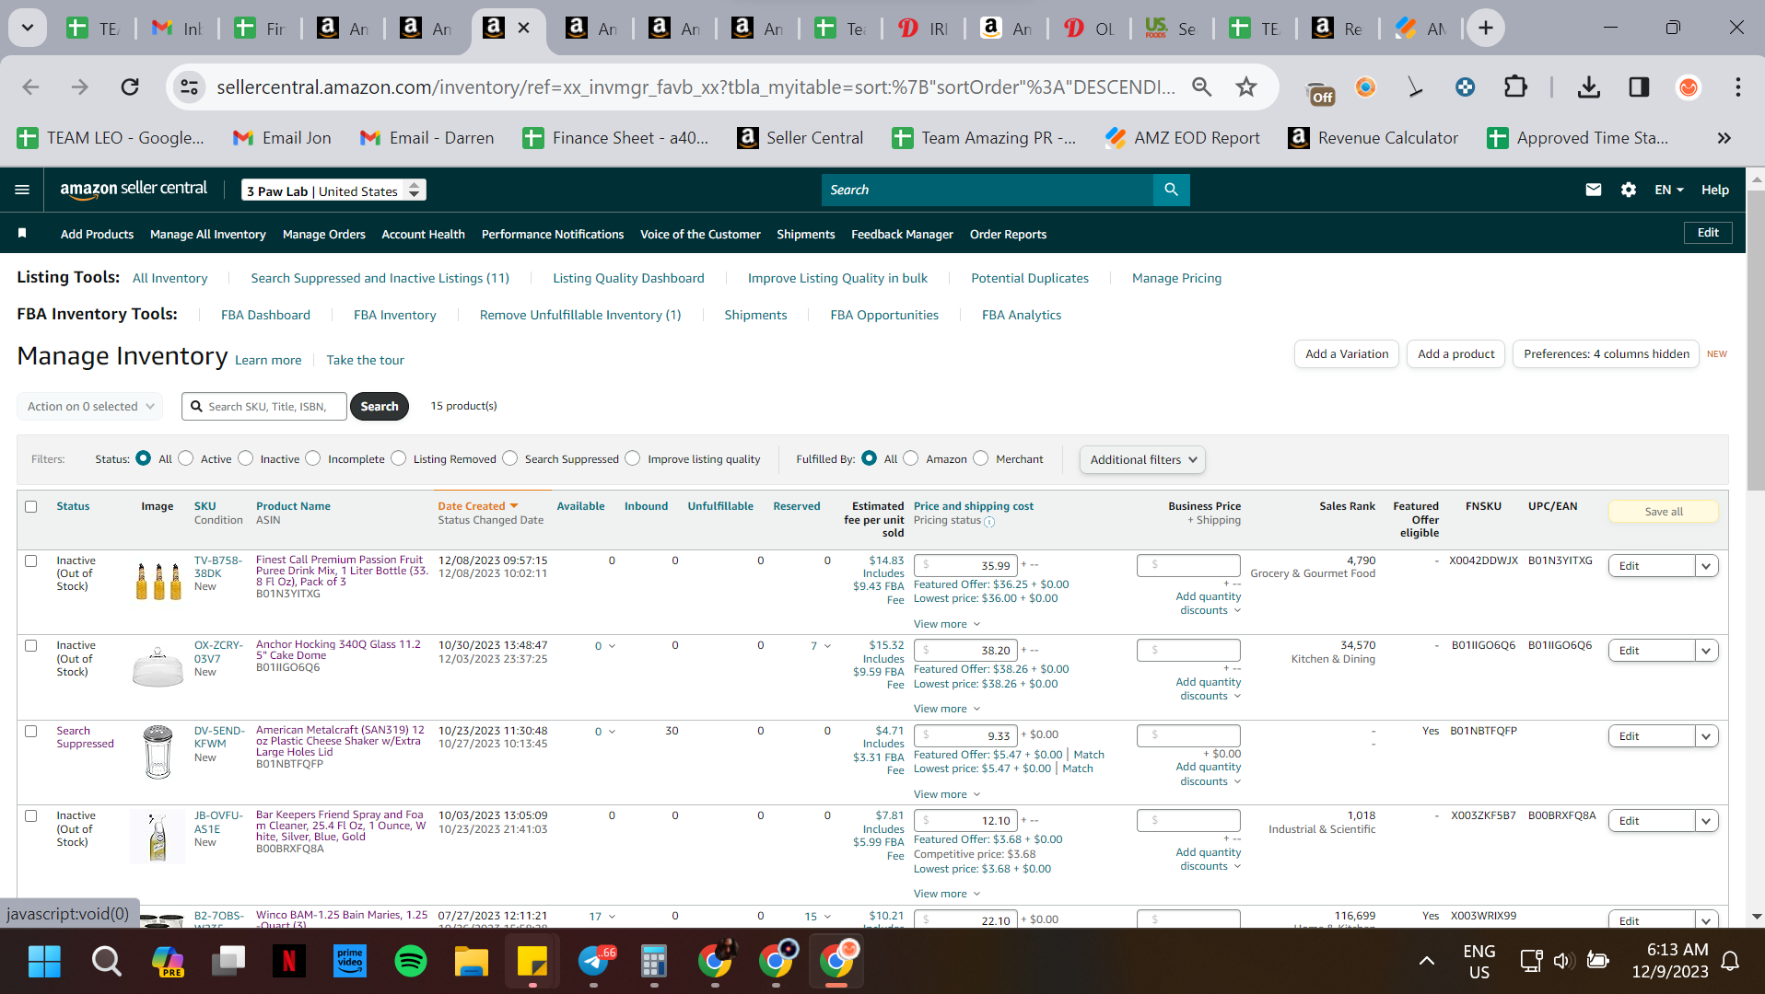Open the FBA Inventory link
Screen dimensions: 1765x994
pos(395,315)
